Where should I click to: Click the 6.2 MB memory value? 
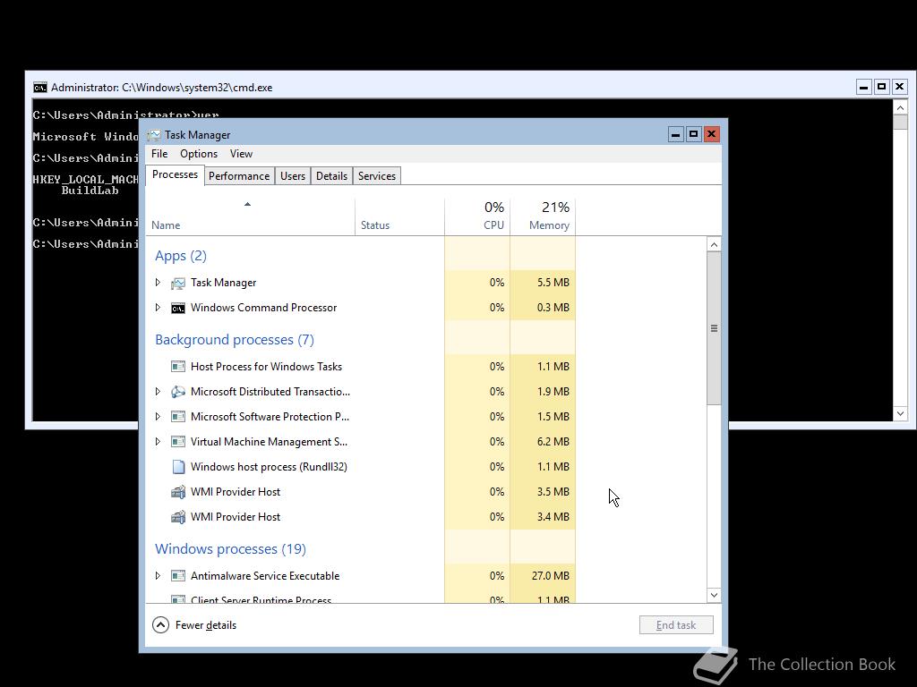553,442
